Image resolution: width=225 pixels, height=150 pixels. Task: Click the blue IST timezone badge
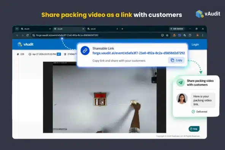[59, 54]
